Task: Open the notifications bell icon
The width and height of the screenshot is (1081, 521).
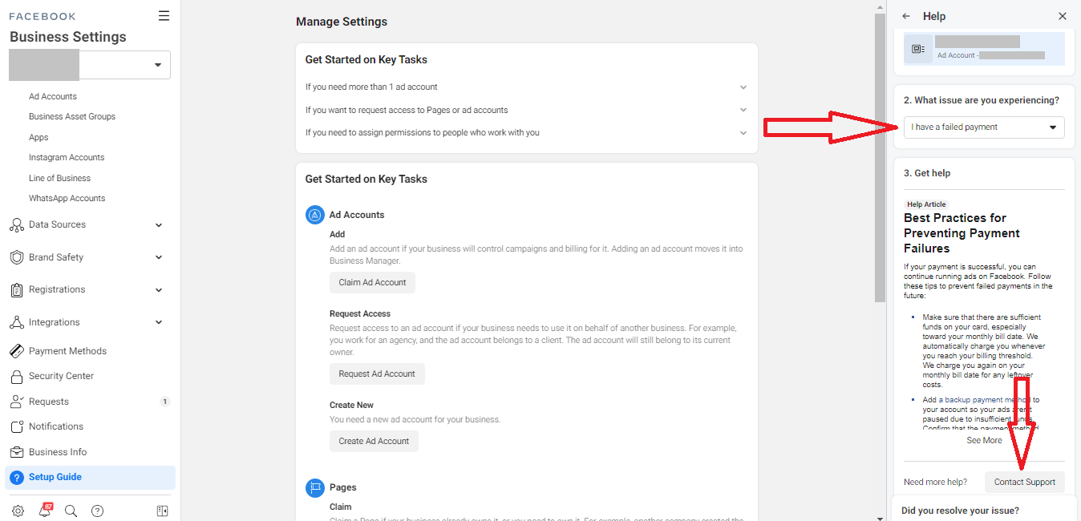Action: tap(45, 511)
